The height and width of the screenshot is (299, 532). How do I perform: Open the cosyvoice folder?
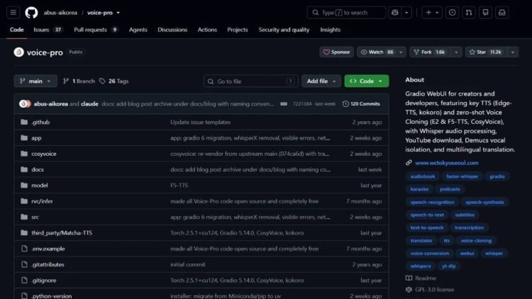tap(44, 154)
